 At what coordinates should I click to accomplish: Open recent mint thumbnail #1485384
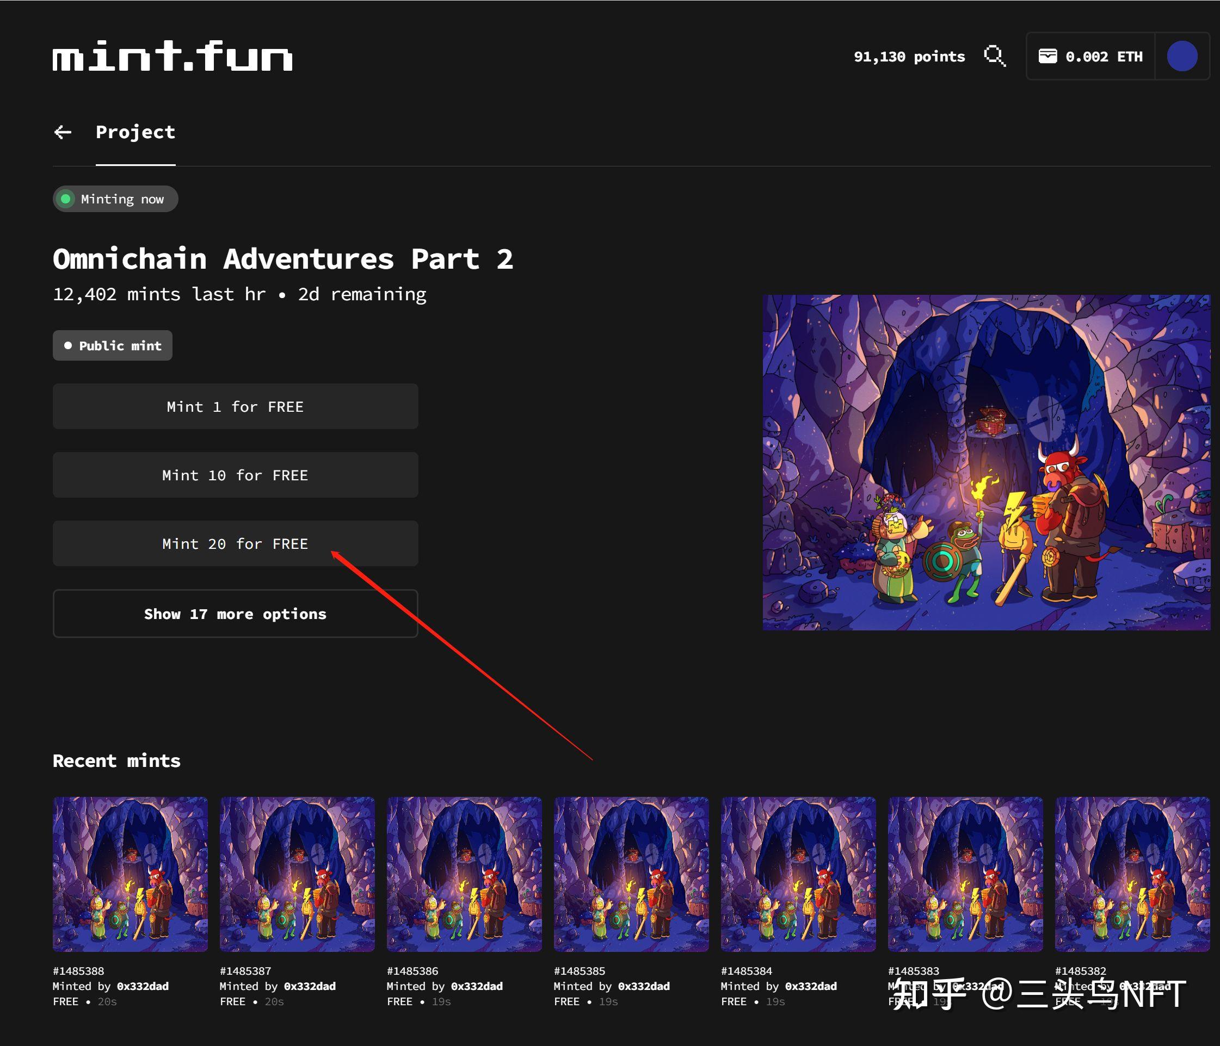click(798, 874)
